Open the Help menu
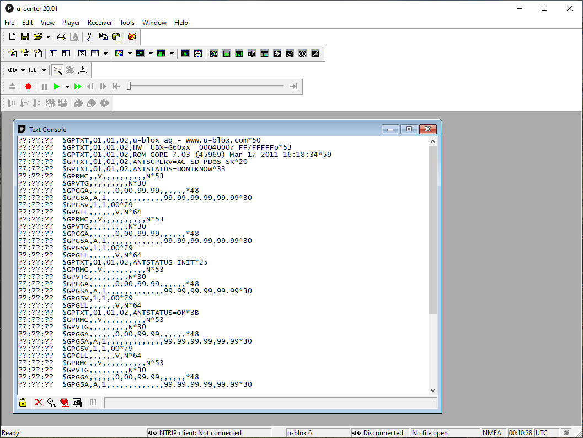The image size is (583, 438). pos(181,22)
